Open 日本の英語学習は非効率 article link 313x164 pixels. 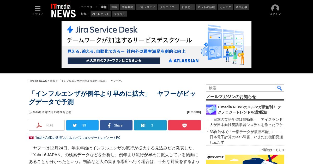point(246,122)
